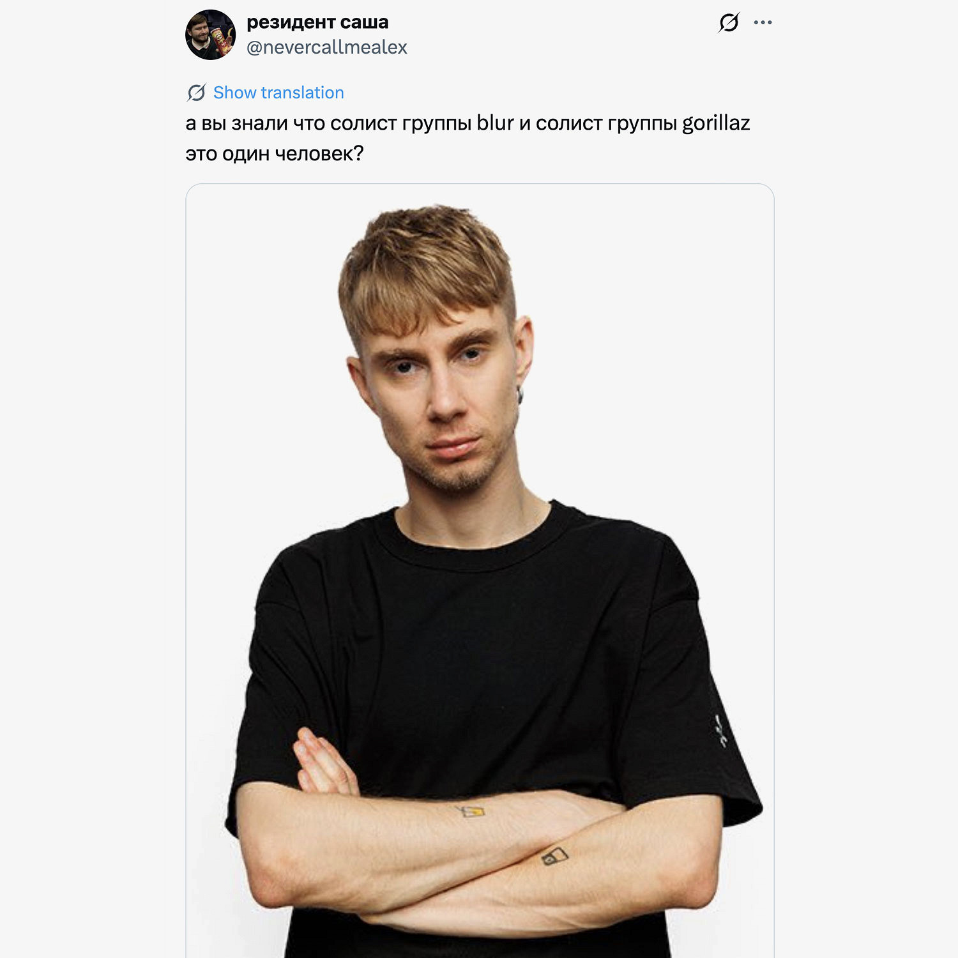Click the word gorillaz in the tweet
Screen dimensions: 958x958
click(x=716, y=123)
